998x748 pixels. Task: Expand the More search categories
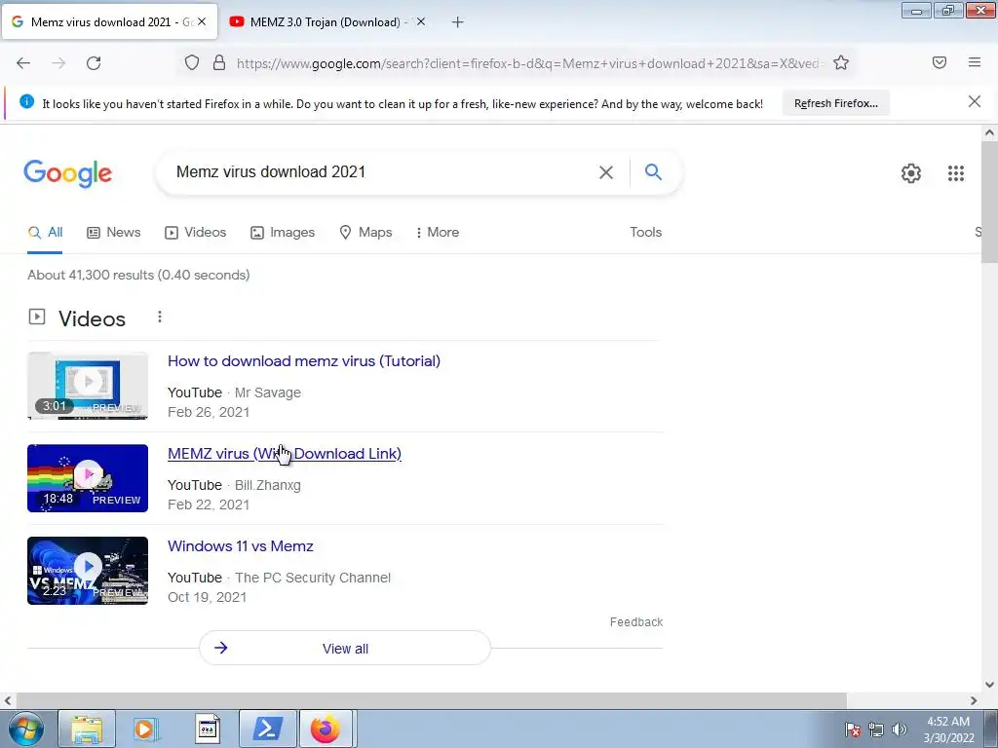point(438,232)
